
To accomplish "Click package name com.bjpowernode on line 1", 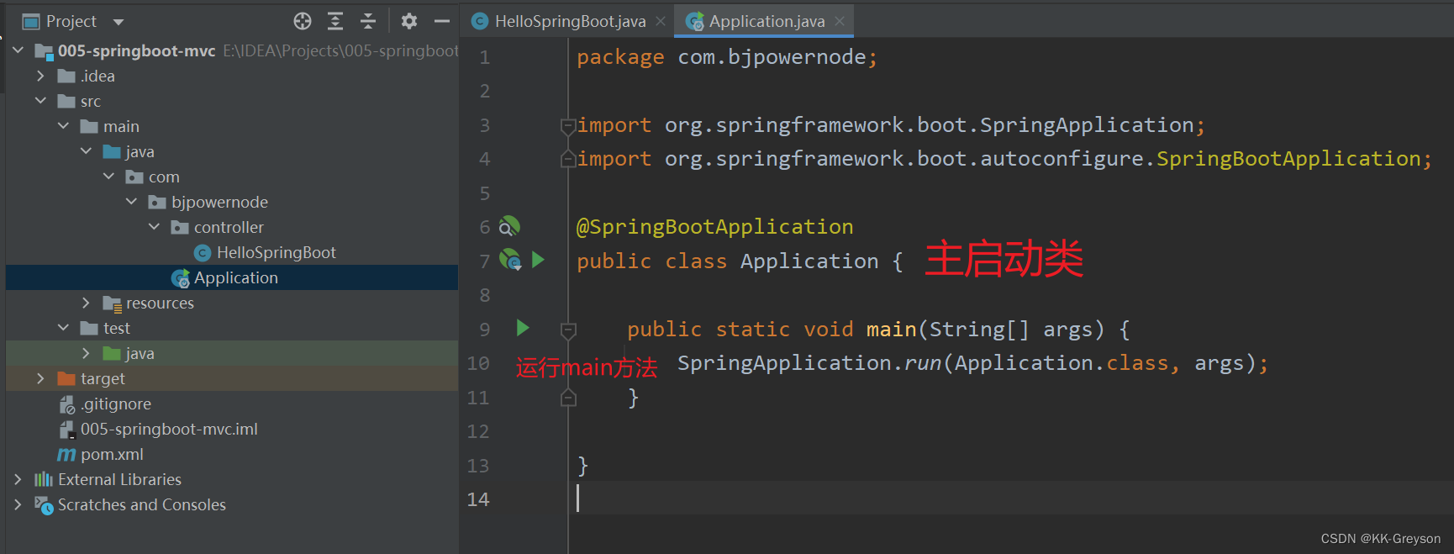I will click(x=772, y=57).
